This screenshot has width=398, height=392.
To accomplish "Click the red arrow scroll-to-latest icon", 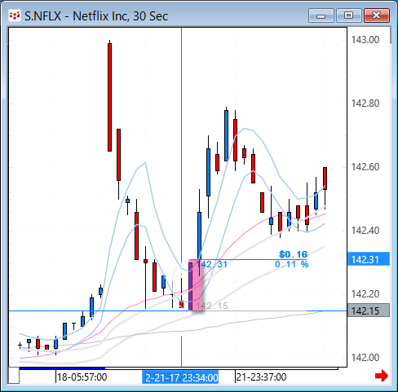I will (382, 376).
